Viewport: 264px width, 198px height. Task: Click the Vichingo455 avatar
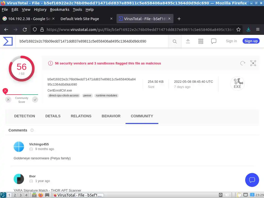click(19, 147)
